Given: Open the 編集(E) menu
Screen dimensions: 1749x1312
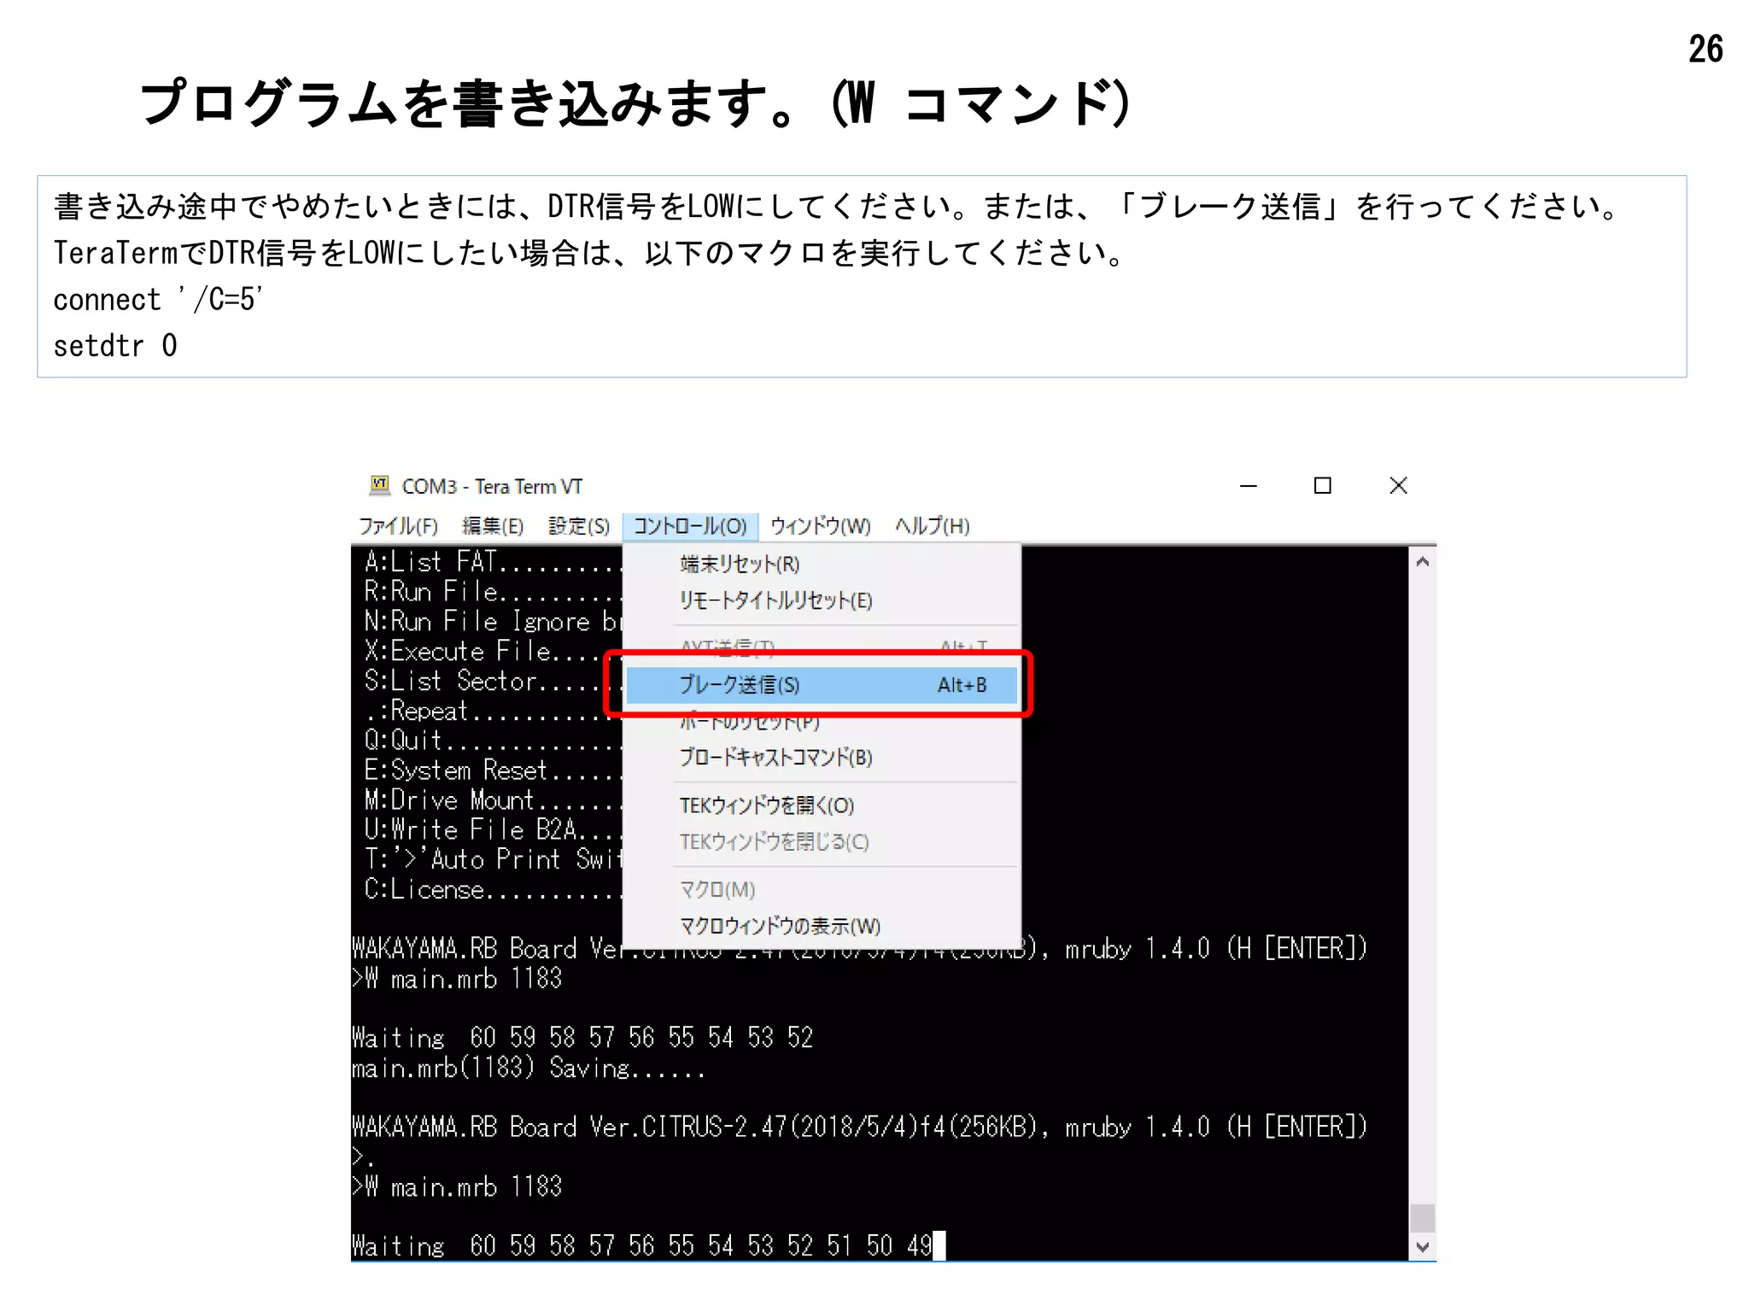Looking at the screenshot, I should [x=493, y=526].
